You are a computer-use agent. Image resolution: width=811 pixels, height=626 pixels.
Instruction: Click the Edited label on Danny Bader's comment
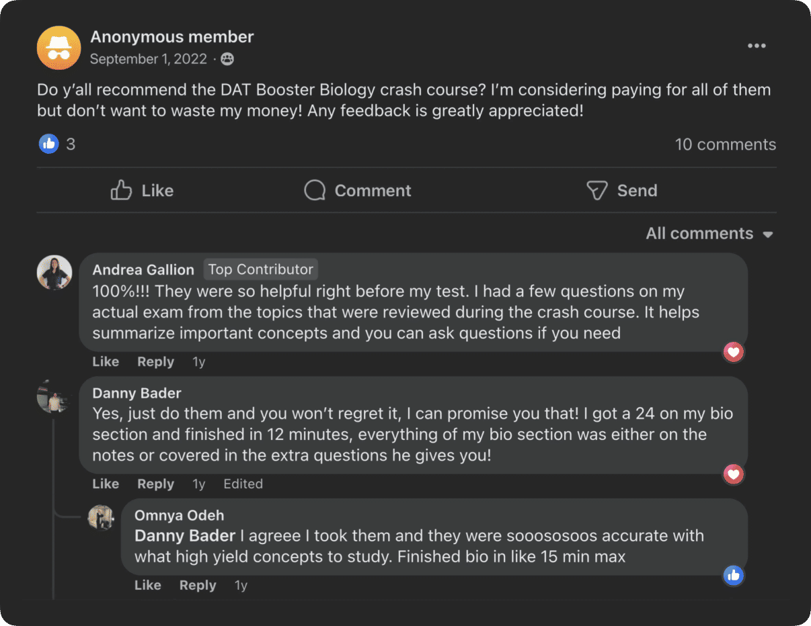(x=243, y=484)
